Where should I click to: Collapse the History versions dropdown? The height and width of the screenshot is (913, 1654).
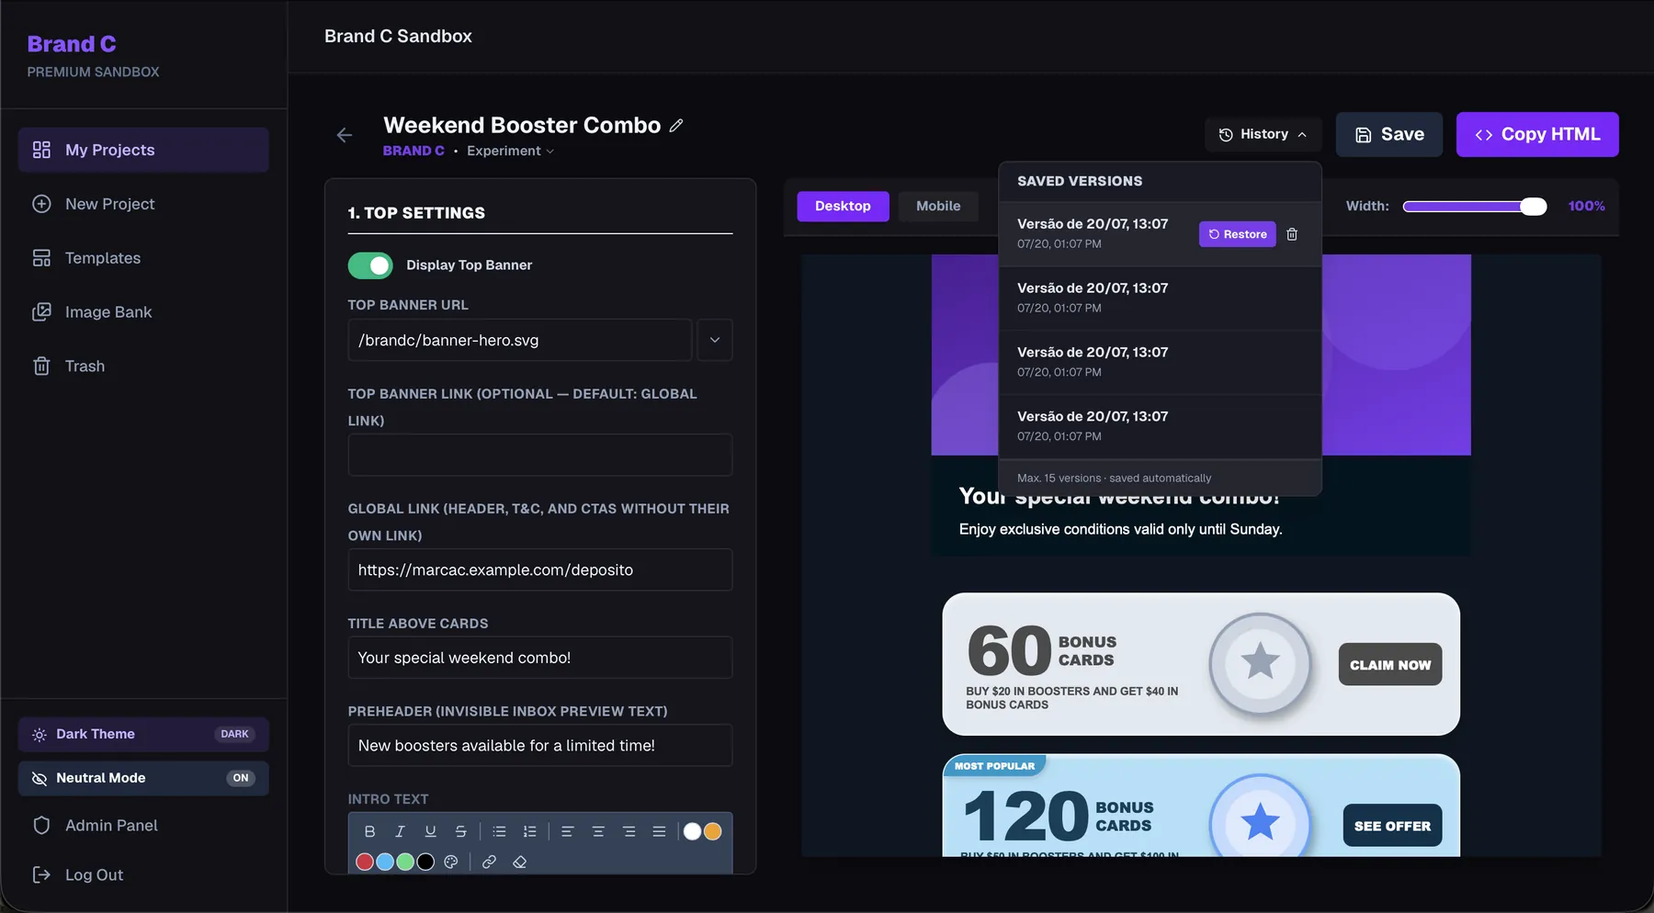click(1263, 134)
